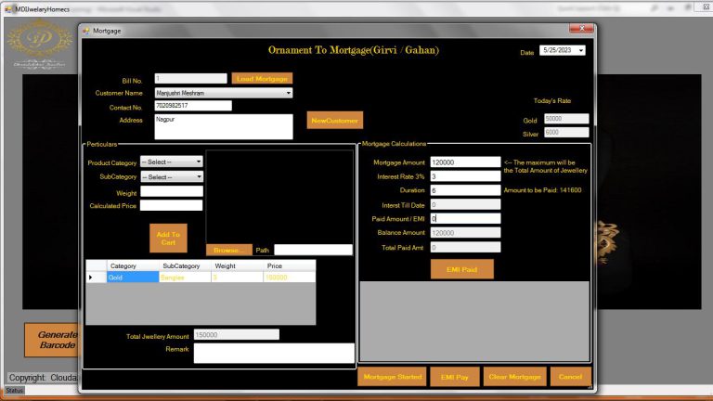Click the Load Mortgage button
This screenshot has height=401, width=713.
click(x=262, y=79)
